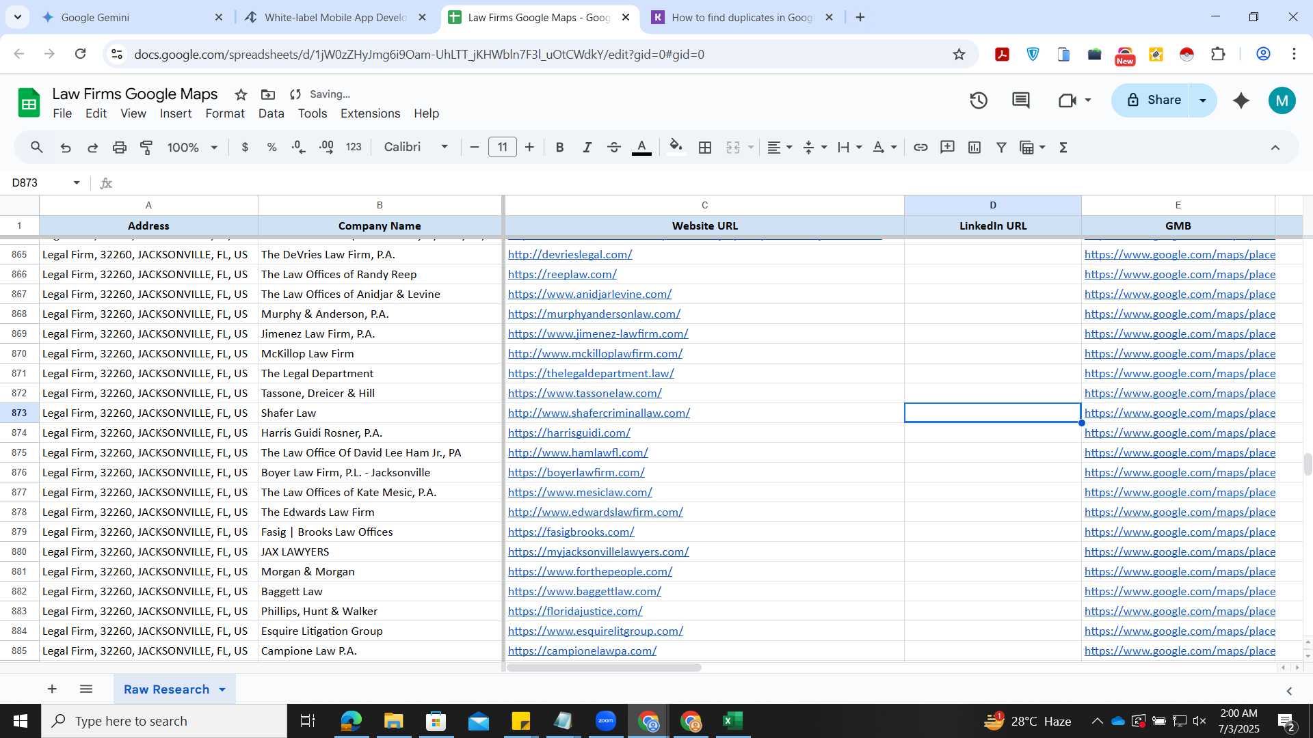Toggle bold formatting

tap(559, 147)
